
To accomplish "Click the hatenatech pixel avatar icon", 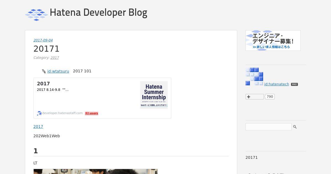I will pos(254,77).
